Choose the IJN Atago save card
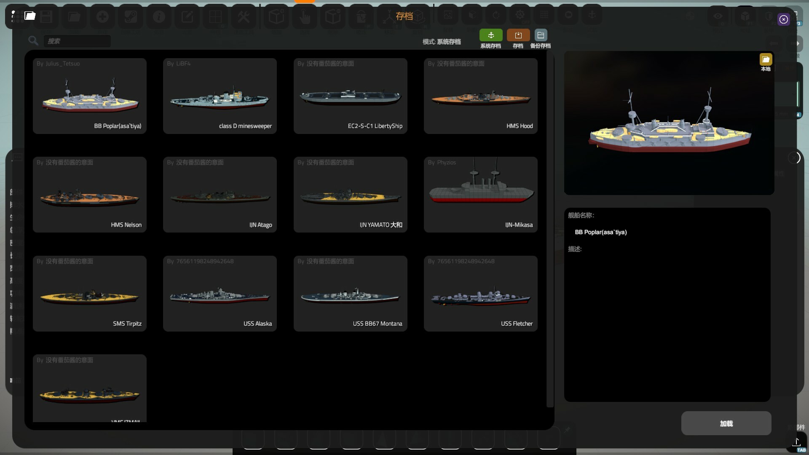809x455 pixels. point(220,195)
